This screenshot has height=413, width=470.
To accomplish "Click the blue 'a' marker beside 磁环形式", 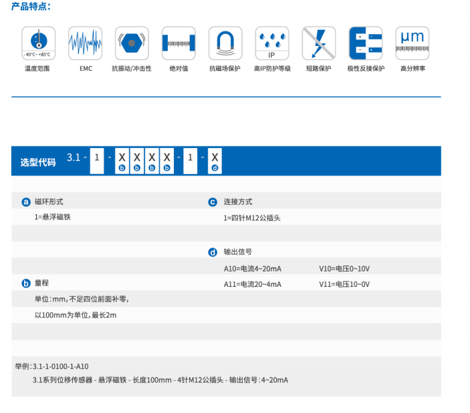I will [x=26, y=201].
